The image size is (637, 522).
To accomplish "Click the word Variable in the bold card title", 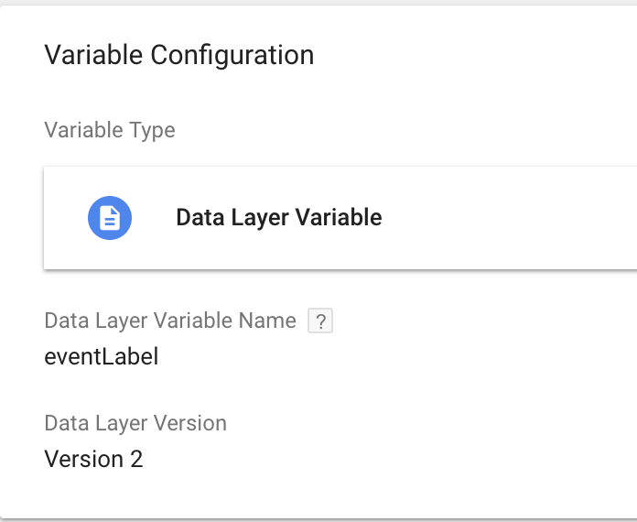I will click(x=339, y=217).
